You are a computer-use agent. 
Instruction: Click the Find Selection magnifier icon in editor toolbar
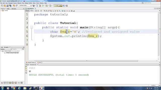pos(45,11)
